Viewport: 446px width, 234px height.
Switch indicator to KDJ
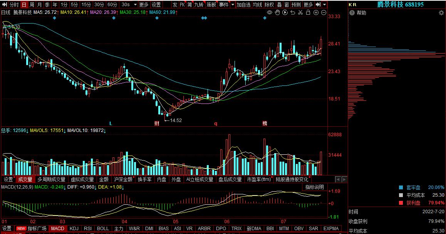click(74, 228)
